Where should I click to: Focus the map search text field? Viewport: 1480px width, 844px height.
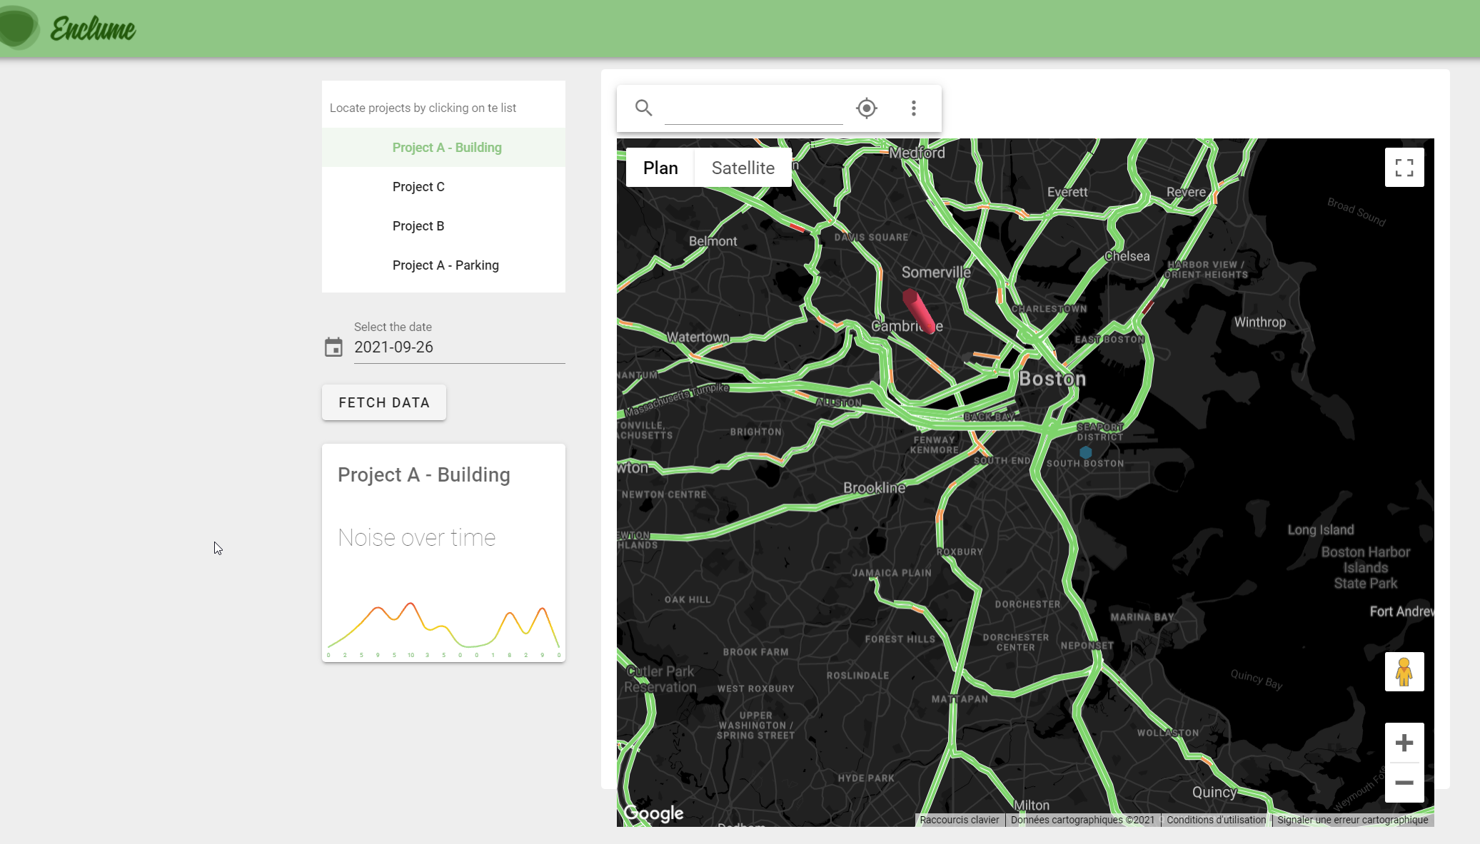point(753,108)
